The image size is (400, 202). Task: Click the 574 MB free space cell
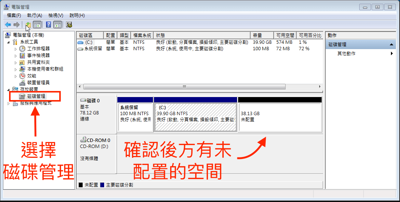[284, 42]
